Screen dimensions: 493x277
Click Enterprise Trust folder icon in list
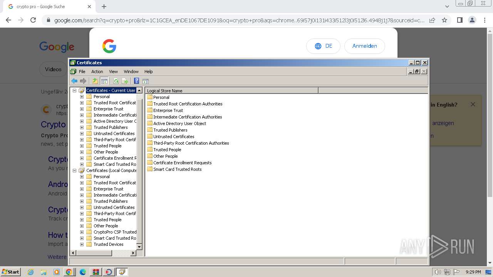150,110
